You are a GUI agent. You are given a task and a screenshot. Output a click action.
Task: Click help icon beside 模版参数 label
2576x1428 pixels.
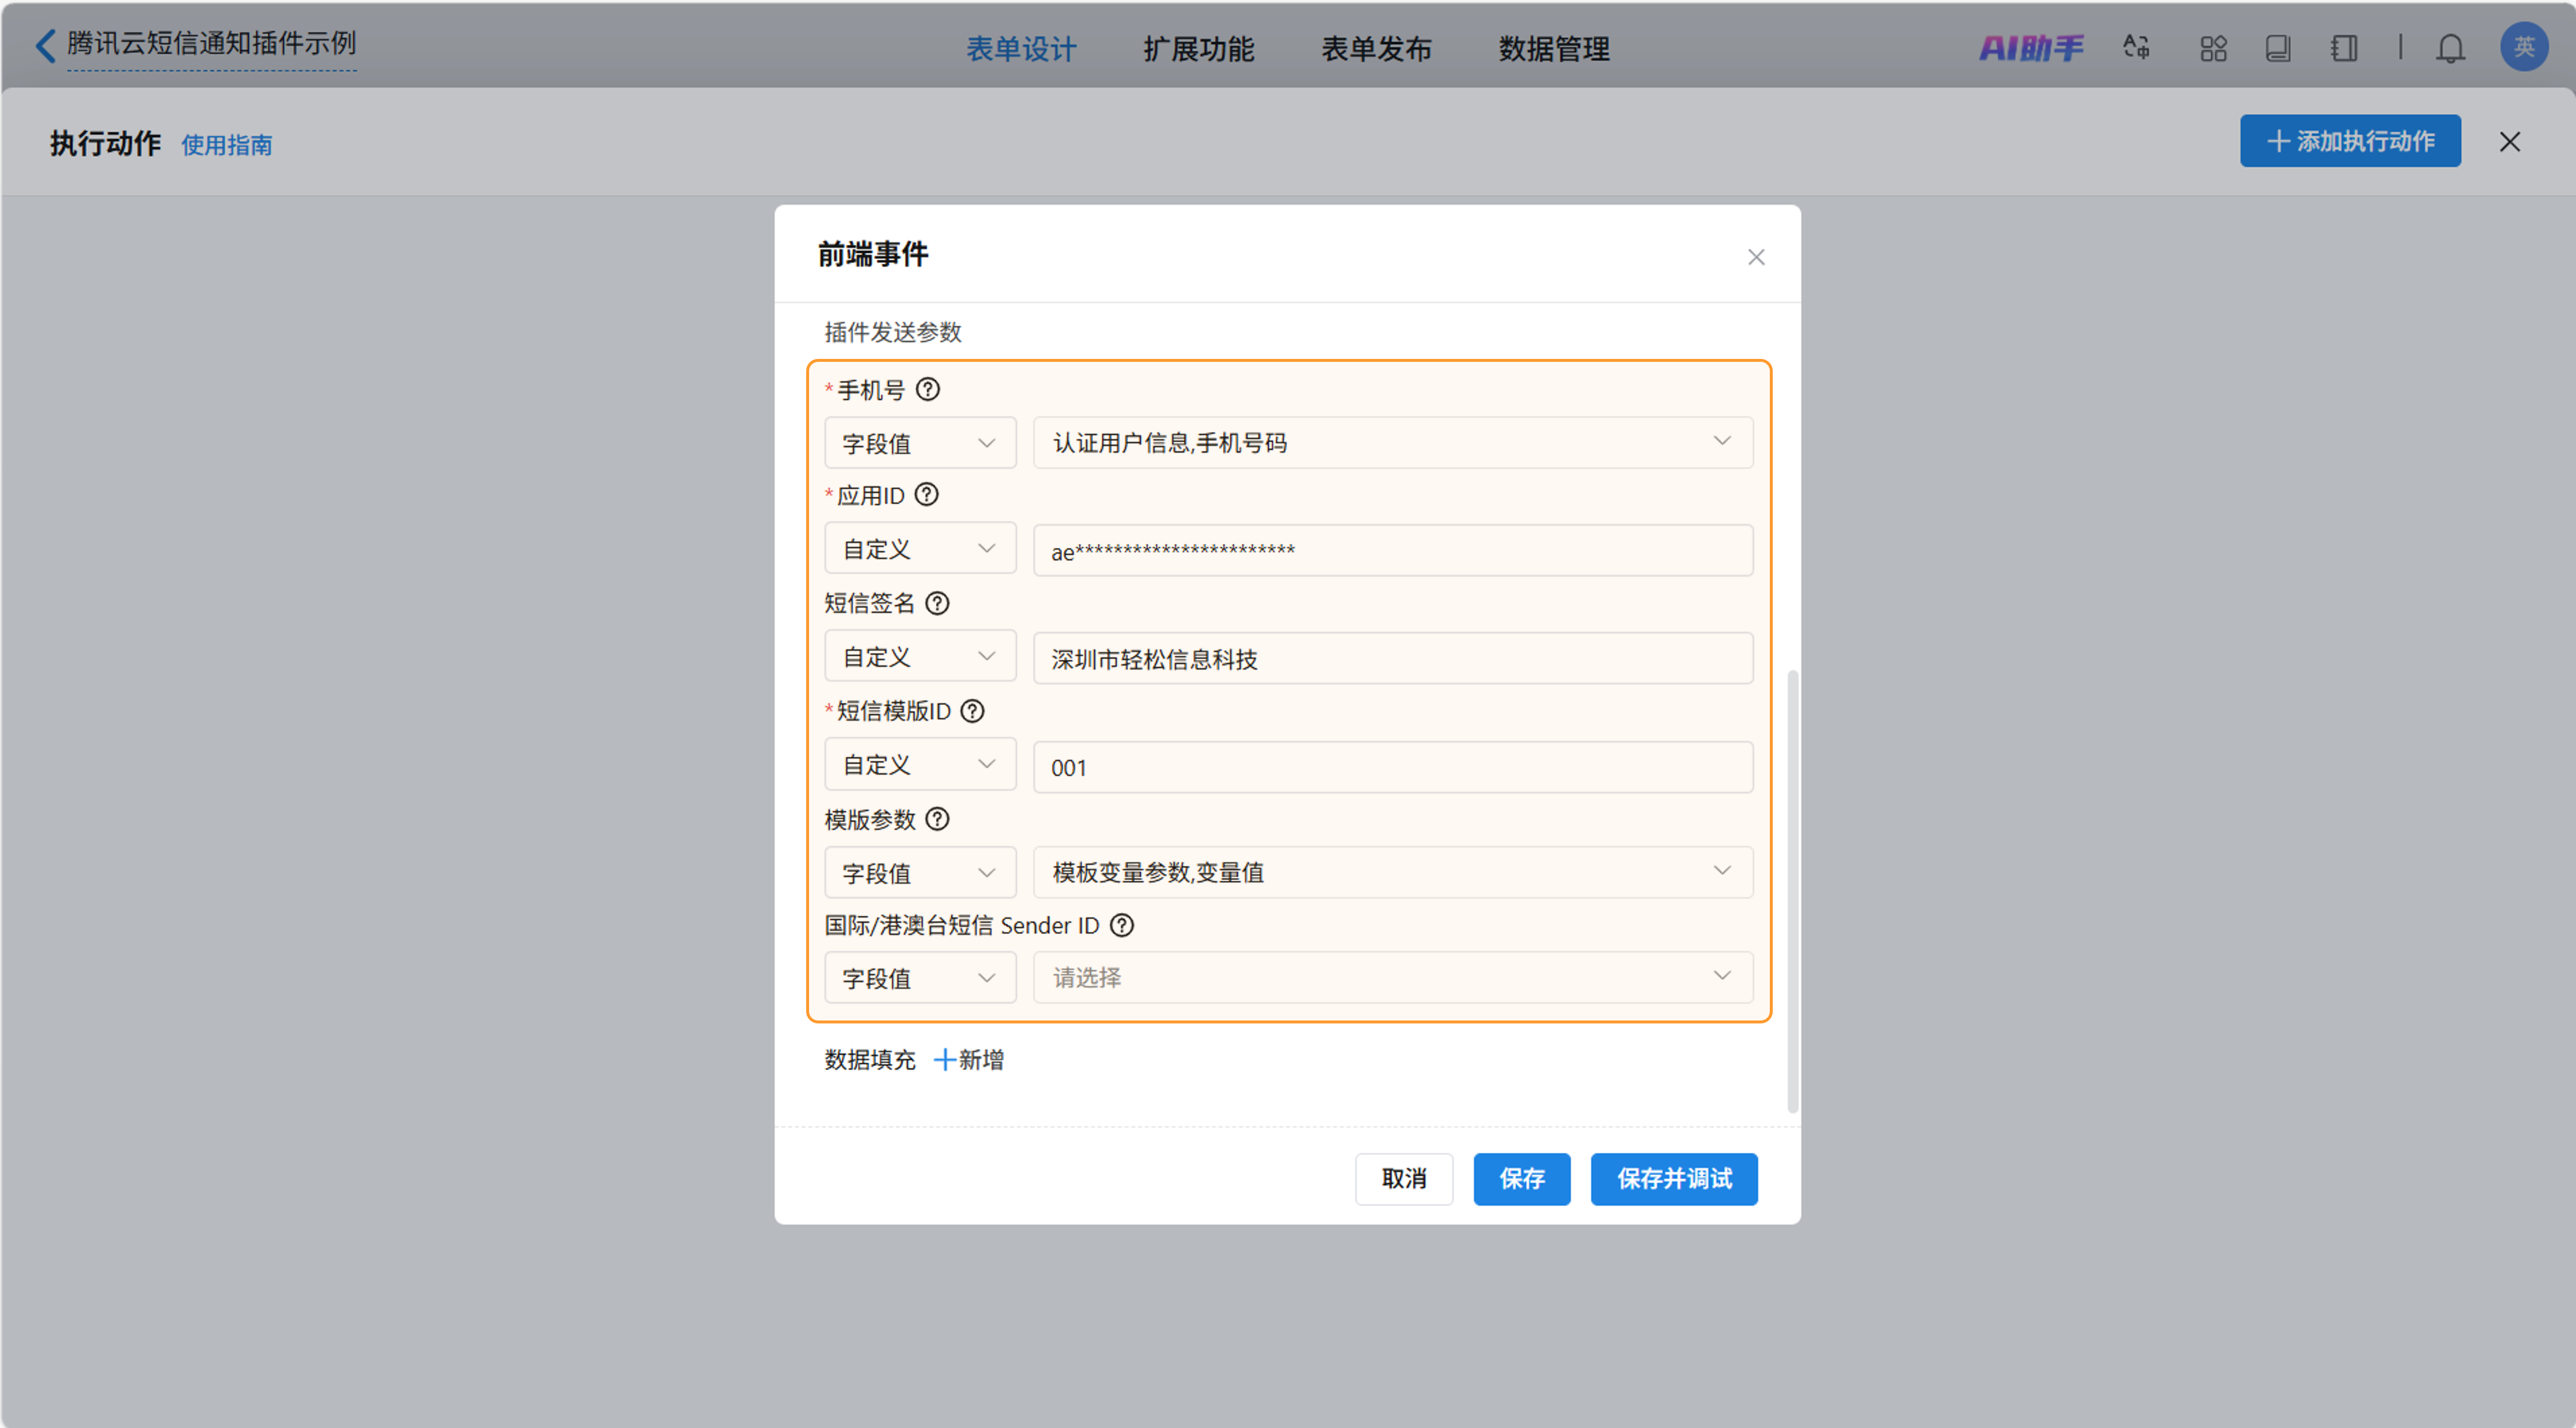point(936,819)
